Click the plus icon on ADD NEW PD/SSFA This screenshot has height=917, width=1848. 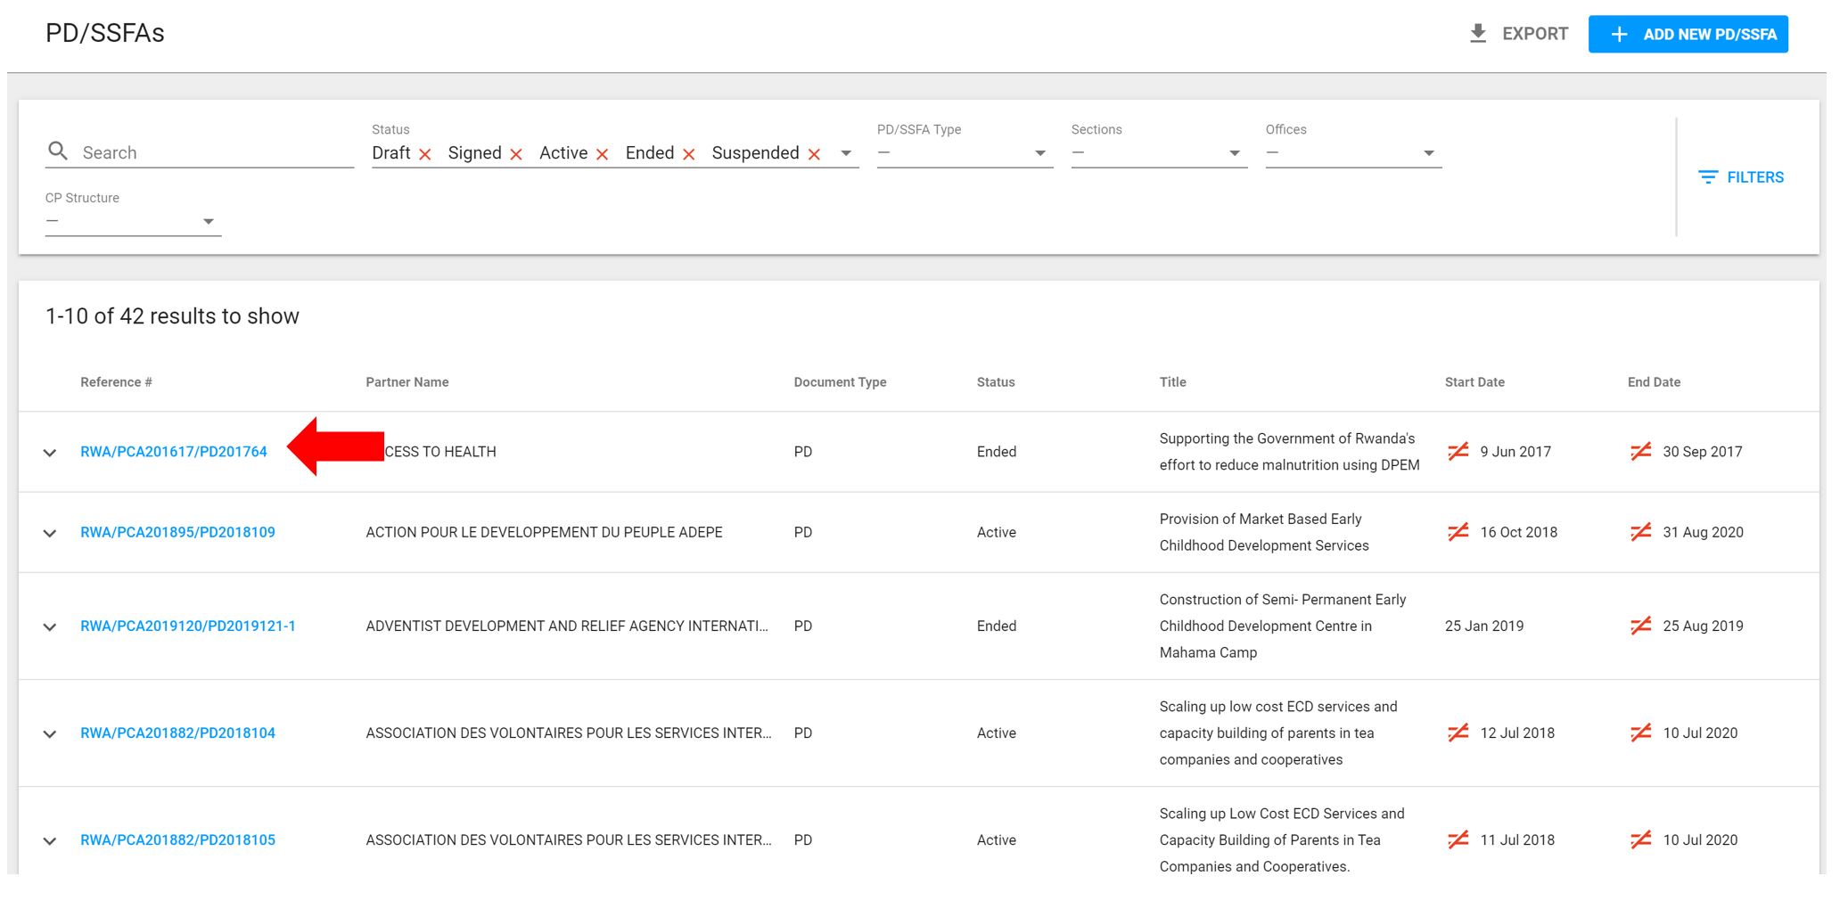point(1618,33)
